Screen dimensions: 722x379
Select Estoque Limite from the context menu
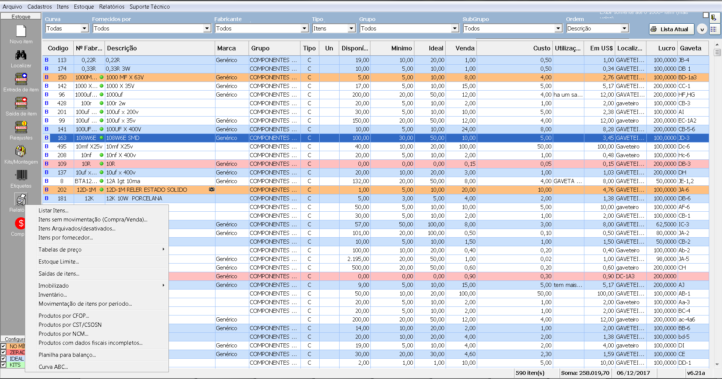pyautogui.click(x=59, y=262)
